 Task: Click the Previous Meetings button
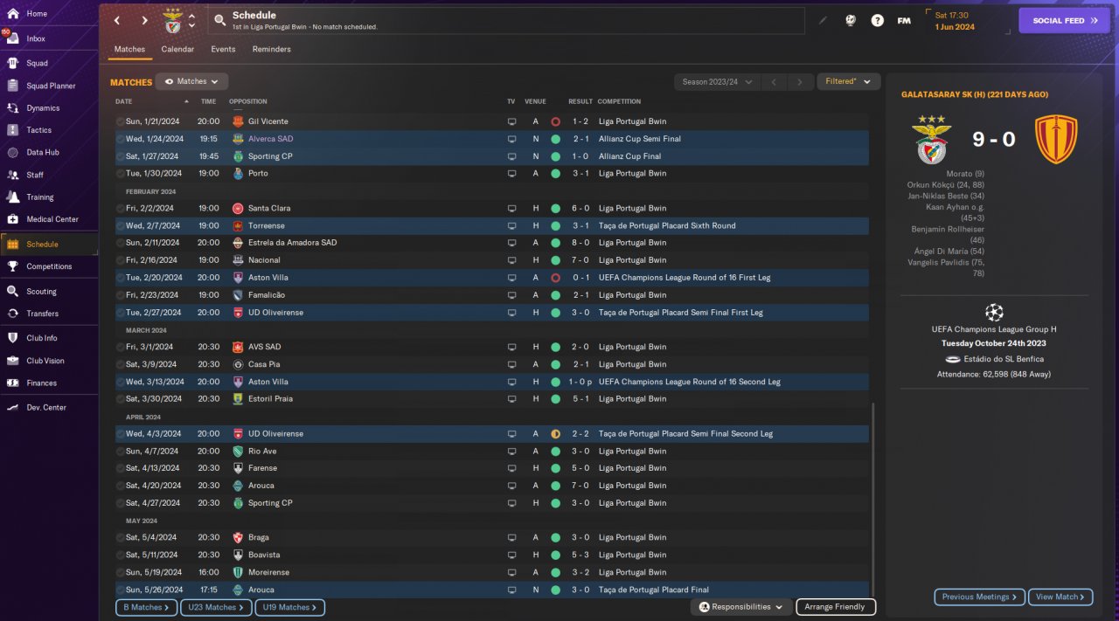[x=980, y=597]
